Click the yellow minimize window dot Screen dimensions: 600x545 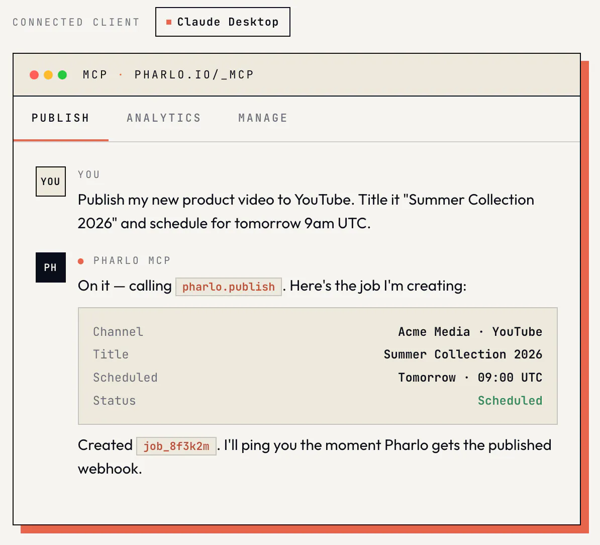(48, 74)
